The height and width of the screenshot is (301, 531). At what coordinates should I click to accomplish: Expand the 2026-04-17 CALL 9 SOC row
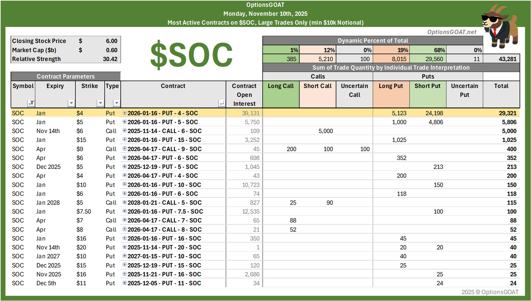tap(125, 149)
